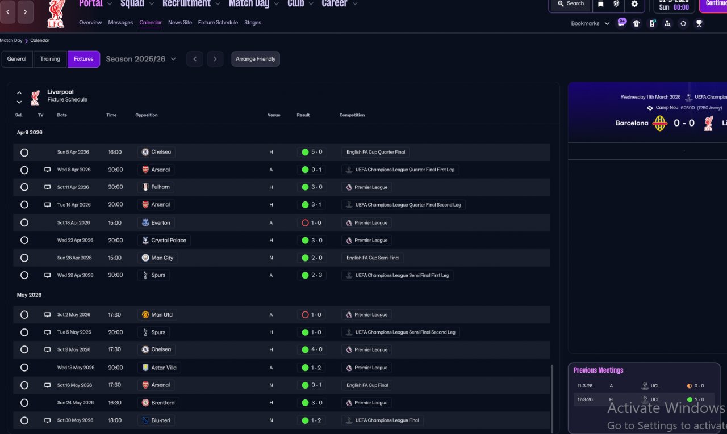727x434 pixels.
Task: Click the Aston Villa club badge
Action: (145, 368)
